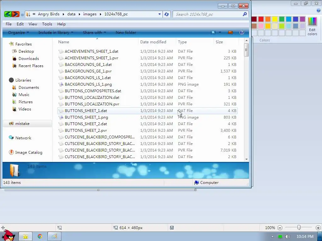Open Explorer help question-mark icon
Screen dimensions: 322x241
[242, 32]
